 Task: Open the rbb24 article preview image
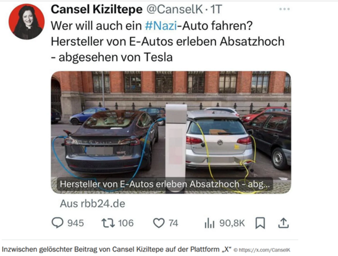[x=171, y=132]
